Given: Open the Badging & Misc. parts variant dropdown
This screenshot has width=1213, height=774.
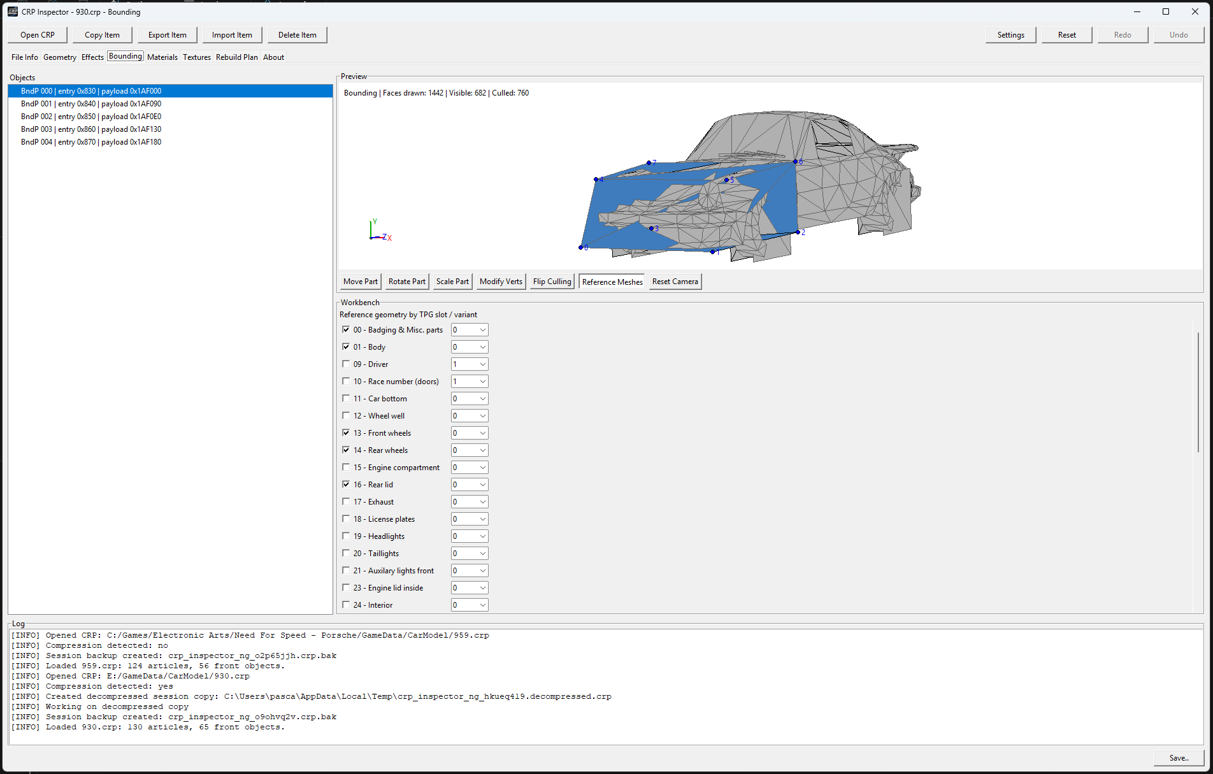Looking at the screenshot, I should [470, 330].
